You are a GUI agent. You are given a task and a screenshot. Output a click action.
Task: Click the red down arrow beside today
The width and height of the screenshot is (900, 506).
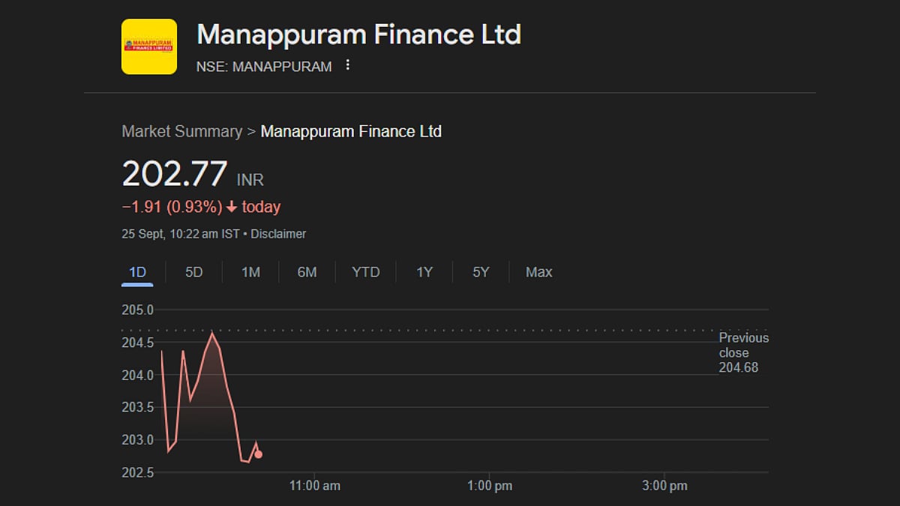coord(232,207)
